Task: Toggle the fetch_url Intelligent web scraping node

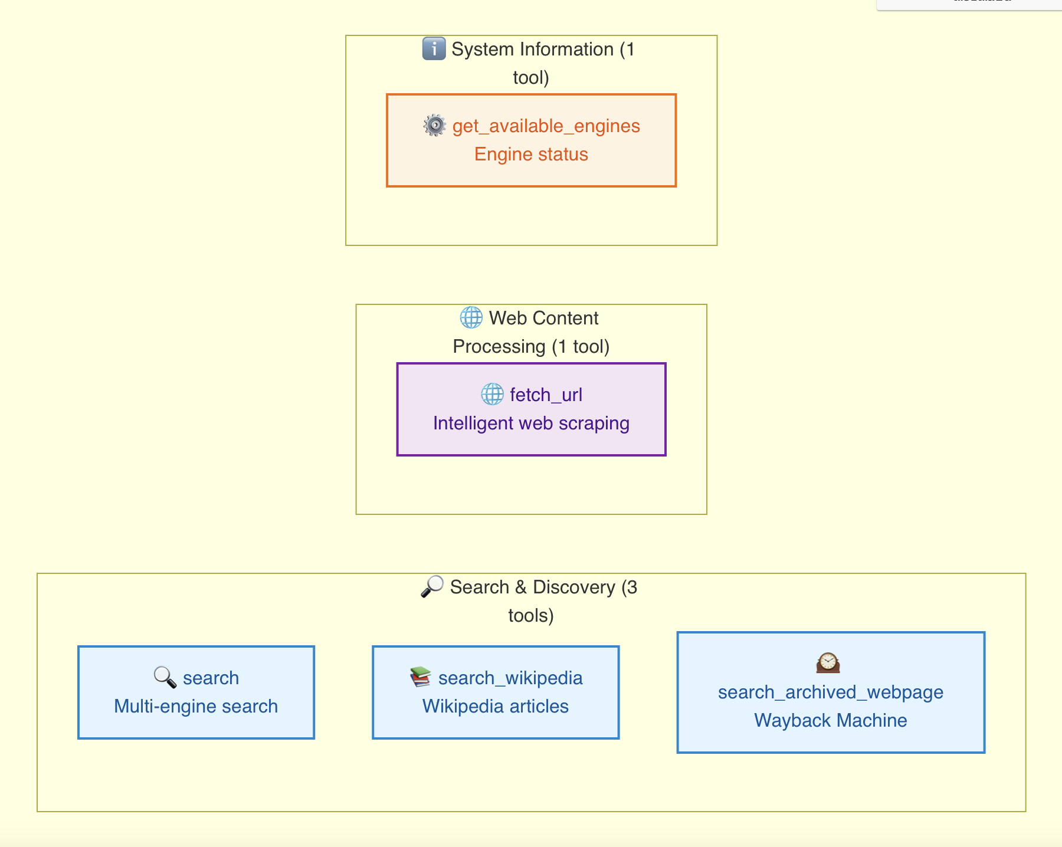Action: (x=530, y=409)
